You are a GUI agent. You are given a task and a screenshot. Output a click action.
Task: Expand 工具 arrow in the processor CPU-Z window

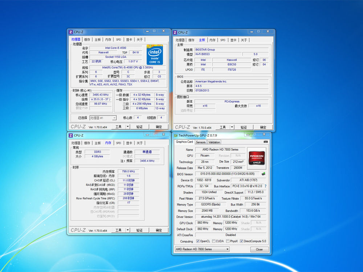pos(127,127)
